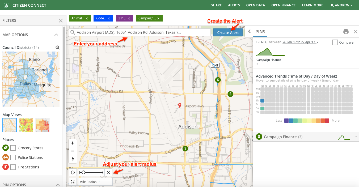Click the Campaign Finance dollar icon in list
This screenshot has height=187, width=359.
pos(259,137)
